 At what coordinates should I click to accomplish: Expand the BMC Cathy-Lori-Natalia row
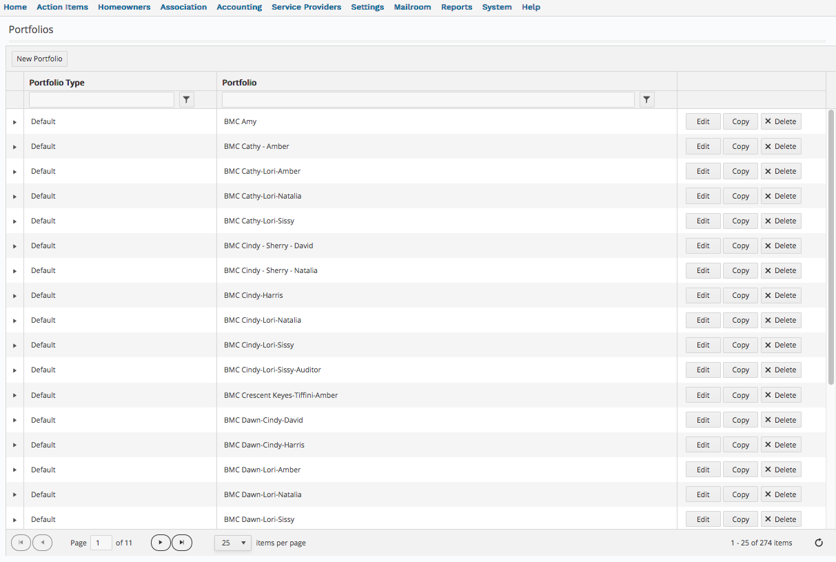tap(14, 197)
